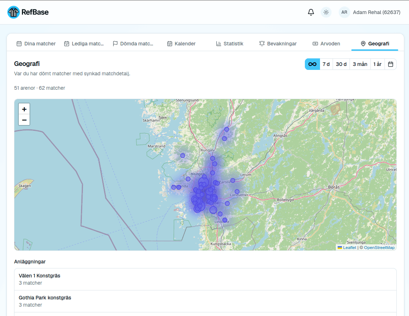Image resolution: width=409 pixels, height=316 pixels.
Task: Open the notifications bell
Action: 311,12
